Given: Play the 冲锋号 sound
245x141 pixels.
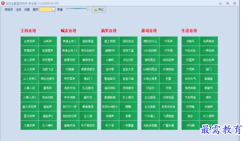Looking at the screenshot, I should (x=191, y=41).
